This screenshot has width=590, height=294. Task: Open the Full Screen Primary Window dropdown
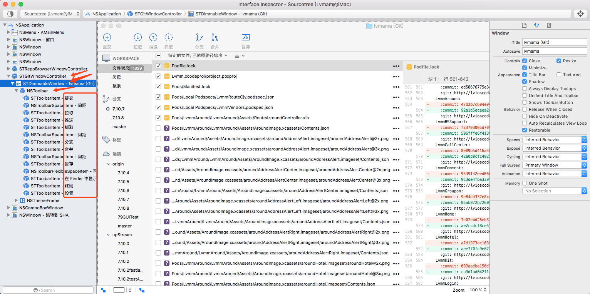[x=555, y=165]
